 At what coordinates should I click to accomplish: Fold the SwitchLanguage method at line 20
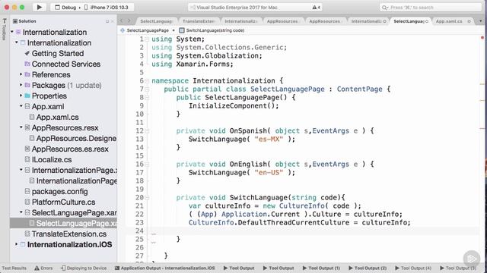coord(147,198)
